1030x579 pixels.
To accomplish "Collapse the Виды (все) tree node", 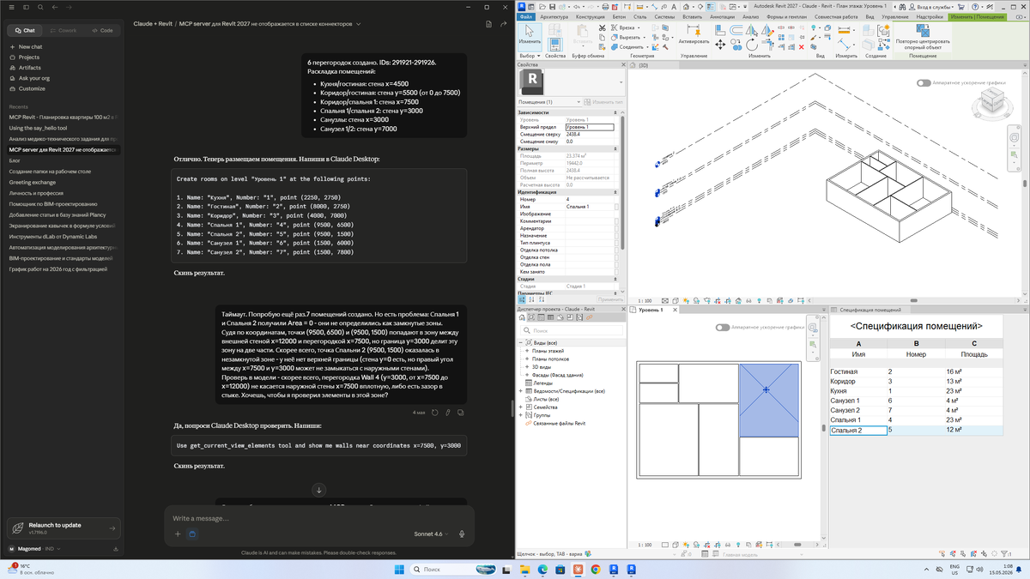I will click(520, 341).
